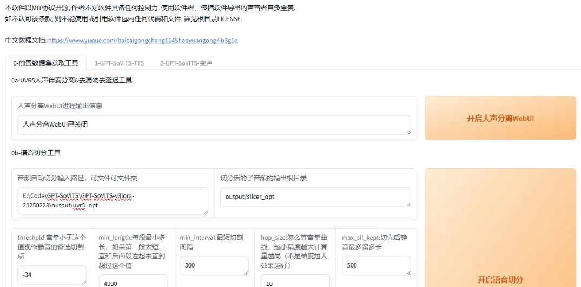Click the hop_size field showing 10
This screenshot has width=581, height=287.
[295, 281]
